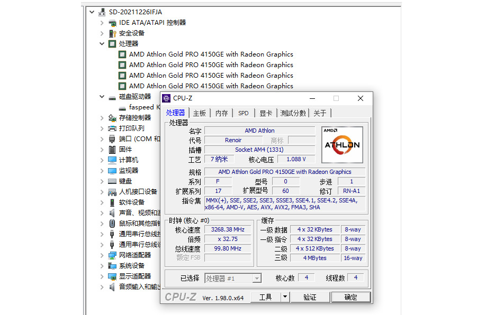Click the 系统设备 icon
486x315 pixels.
[x=112, y=266]
